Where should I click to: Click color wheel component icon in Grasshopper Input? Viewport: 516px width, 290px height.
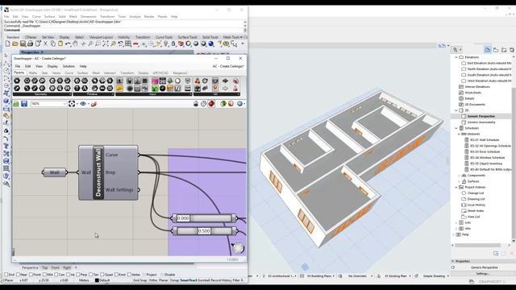point(177,81)
